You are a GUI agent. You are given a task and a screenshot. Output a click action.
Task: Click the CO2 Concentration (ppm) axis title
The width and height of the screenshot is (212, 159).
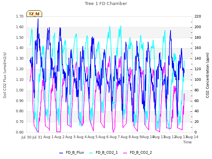coord(207,75)
